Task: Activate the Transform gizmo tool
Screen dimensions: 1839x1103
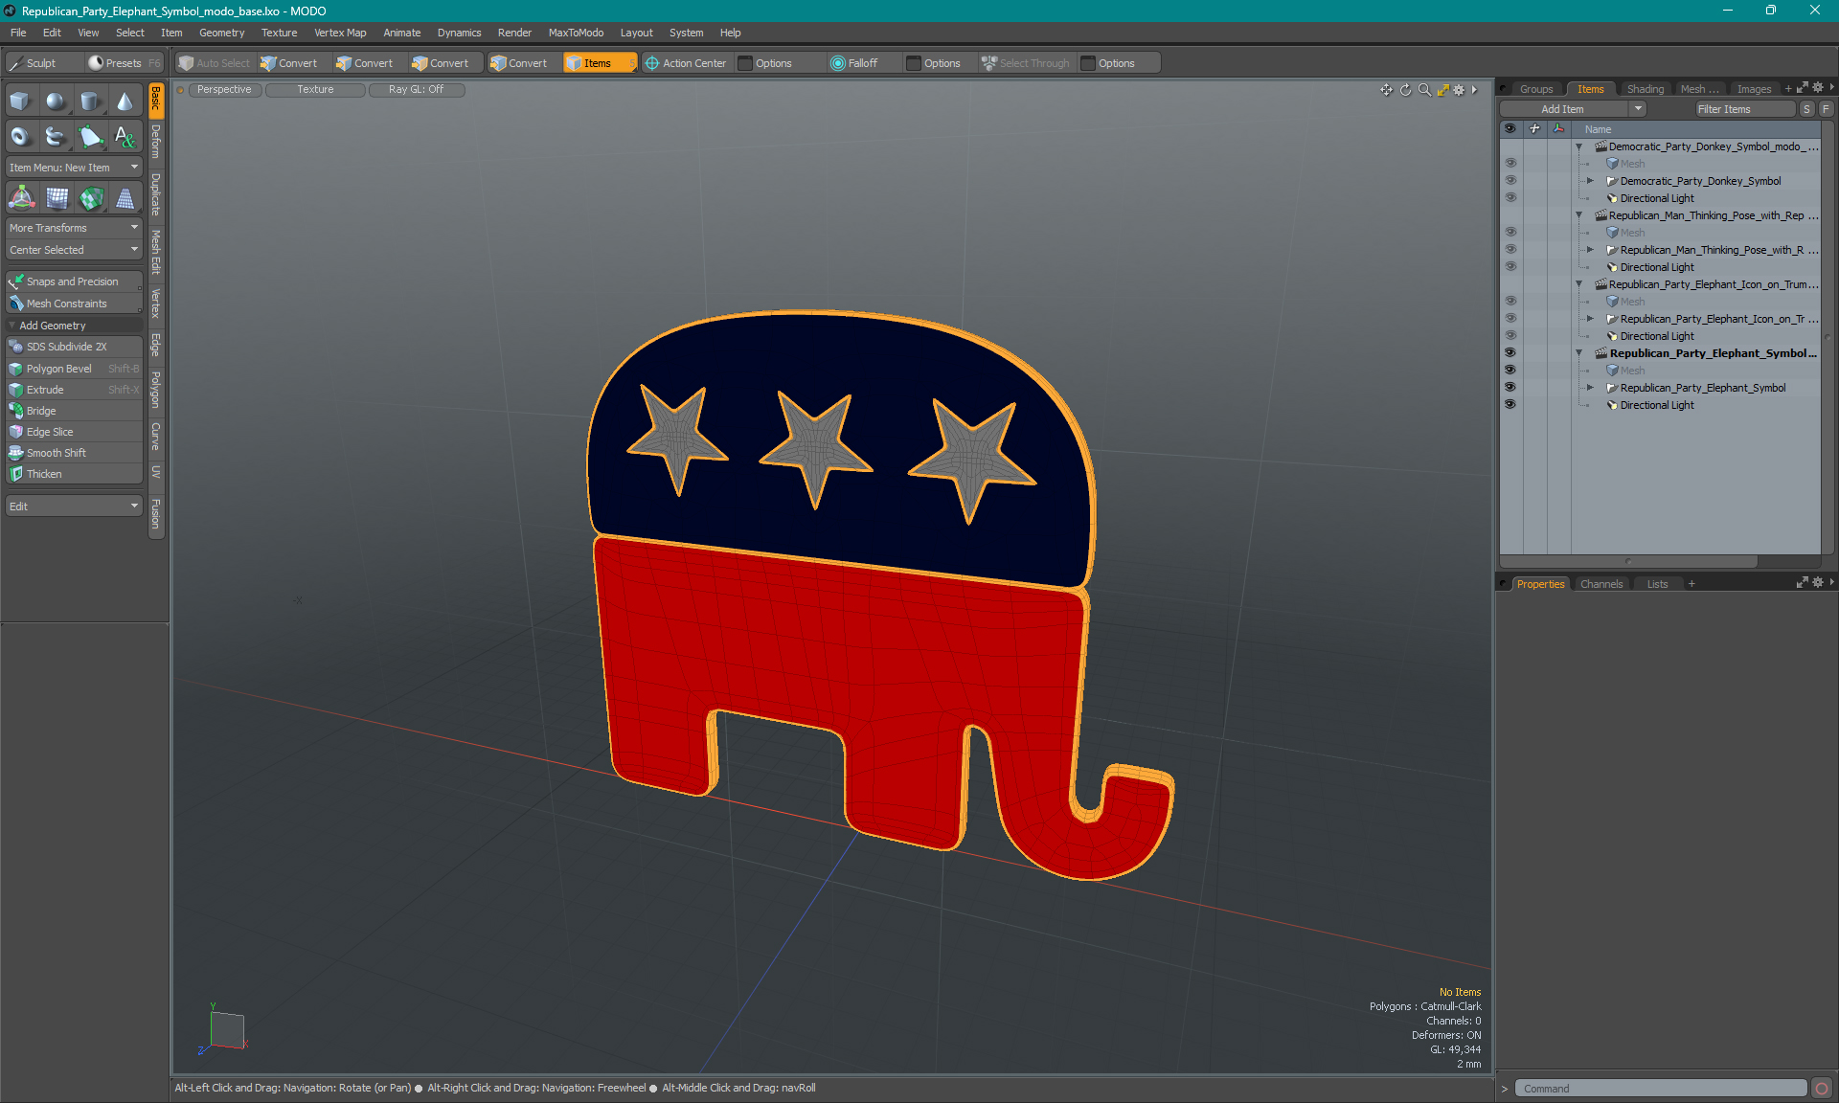Action: 21,198
